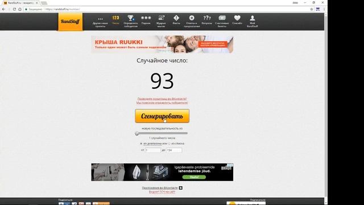Select the 'из списка' radio option
Image resolution: width=364 pixels, height=205 pixels.
169,143
